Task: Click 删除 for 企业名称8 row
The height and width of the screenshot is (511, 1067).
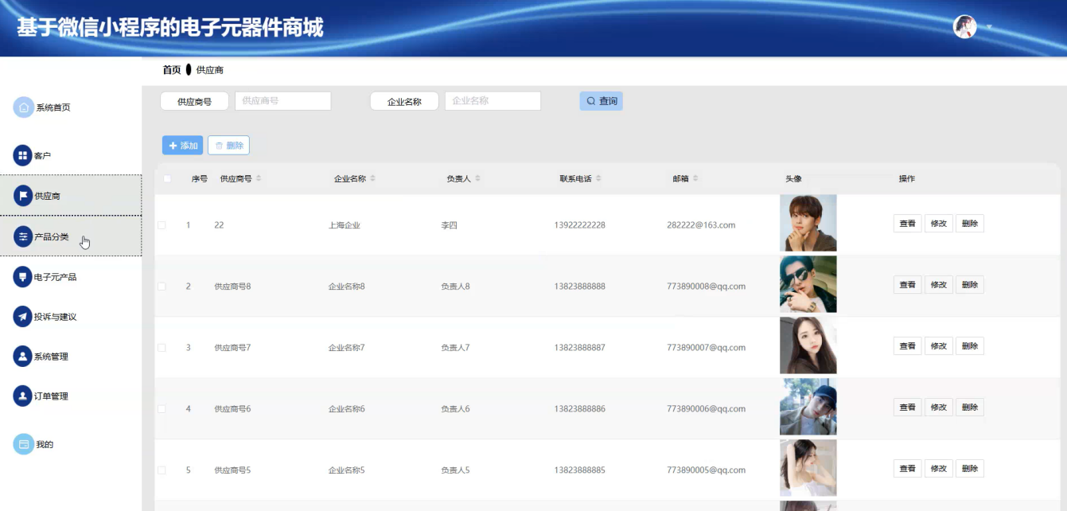Action: click(969, 285)
